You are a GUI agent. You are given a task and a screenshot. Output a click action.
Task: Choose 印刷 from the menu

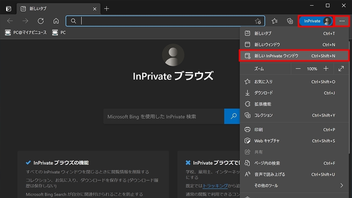(x=295, y=130)
